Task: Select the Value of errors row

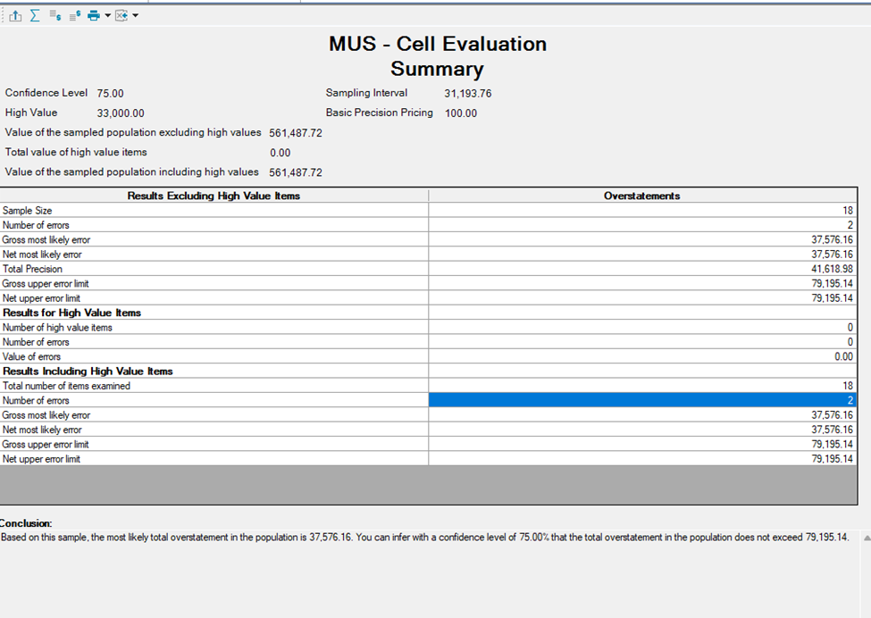Action: coord(214,356)
